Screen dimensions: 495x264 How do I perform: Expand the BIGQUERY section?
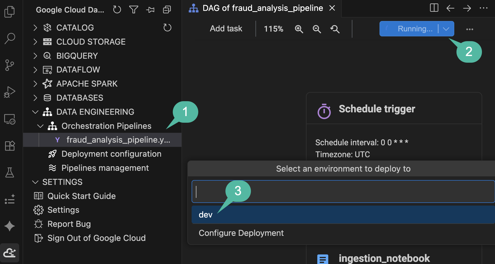[35, 56]
